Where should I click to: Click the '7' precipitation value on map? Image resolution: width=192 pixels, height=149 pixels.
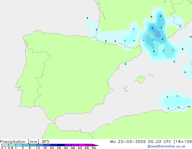tap(152, 28)
